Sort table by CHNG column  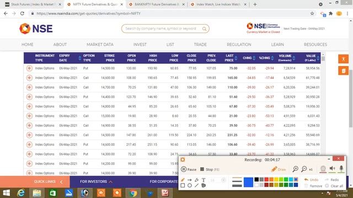254,58
